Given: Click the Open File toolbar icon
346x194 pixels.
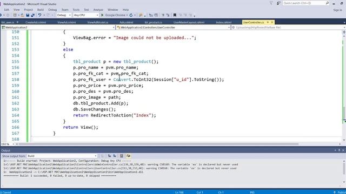Looking at the screenshot, I should (x=22, y=15).
